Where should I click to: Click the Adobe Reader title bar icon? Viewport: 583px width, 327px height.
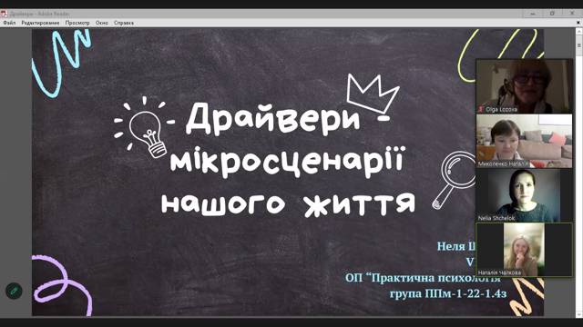pos(5,14)
